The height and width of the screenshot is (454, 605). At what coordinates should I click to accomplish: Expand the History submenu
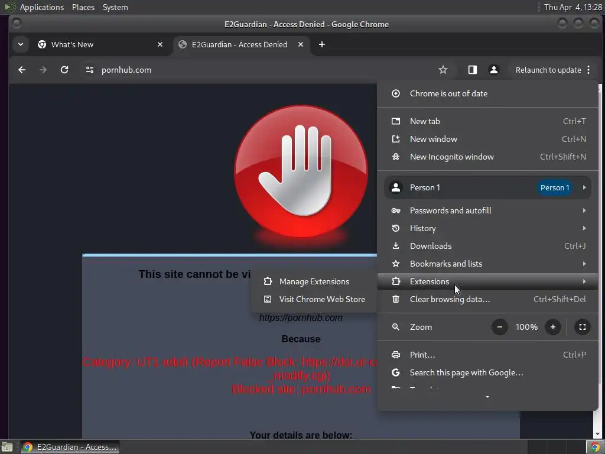[487, 228]
